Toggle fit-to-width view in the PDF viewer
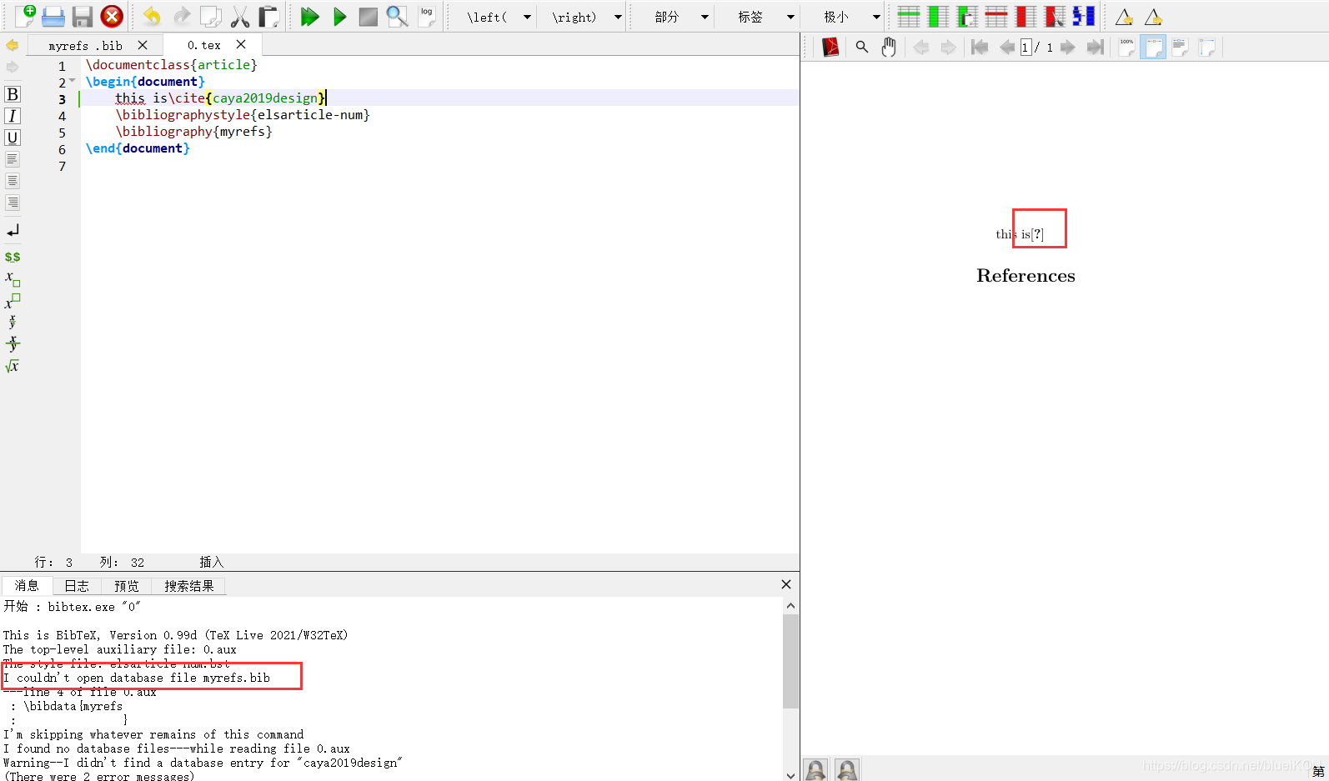 pyautogui.click(x=1153, y=48)
